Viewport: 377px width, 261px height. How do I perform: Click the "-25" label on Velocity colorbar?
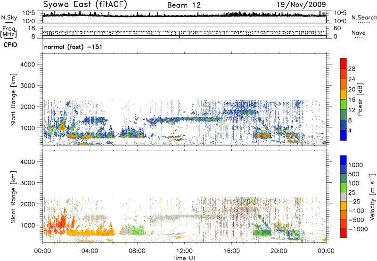pyautogui.click(x=354, y=202)
